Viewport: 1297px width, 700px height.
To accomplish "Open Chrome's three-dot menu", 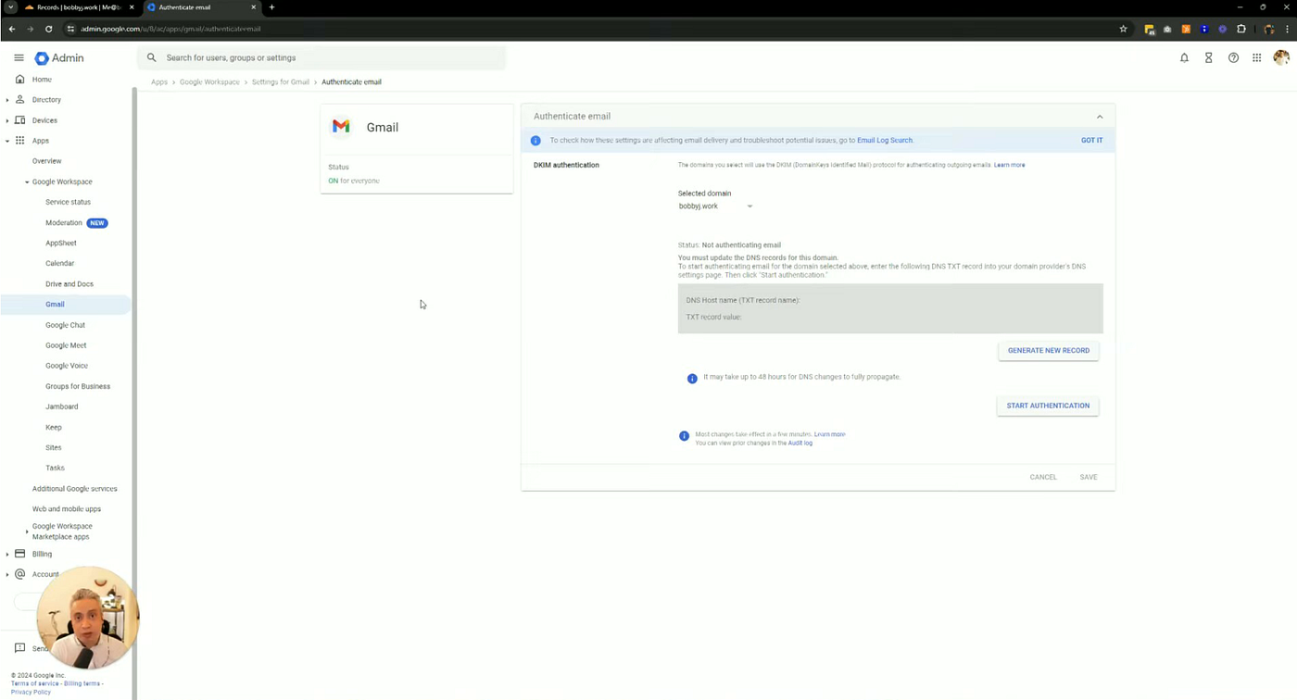I will pyautogui.click(x=1287, y=29).
